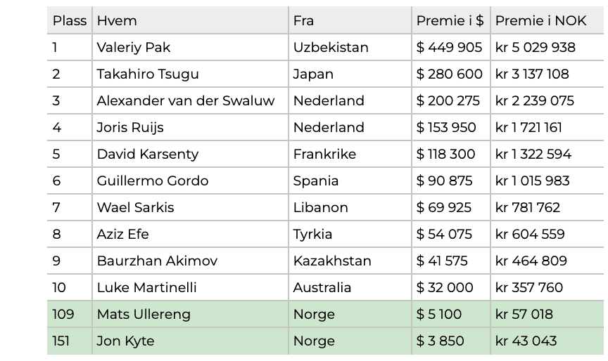This screenshot has height=361, width=608.
Task: Click the Jon Kyte name cell
Action: 190,341
